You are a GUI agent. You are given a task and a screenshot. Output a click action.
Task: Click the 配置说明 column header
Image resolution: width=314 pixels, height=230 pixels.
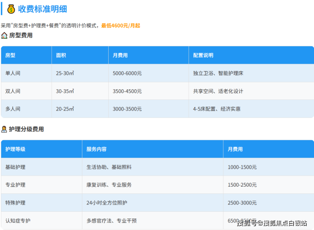point(203,55)
